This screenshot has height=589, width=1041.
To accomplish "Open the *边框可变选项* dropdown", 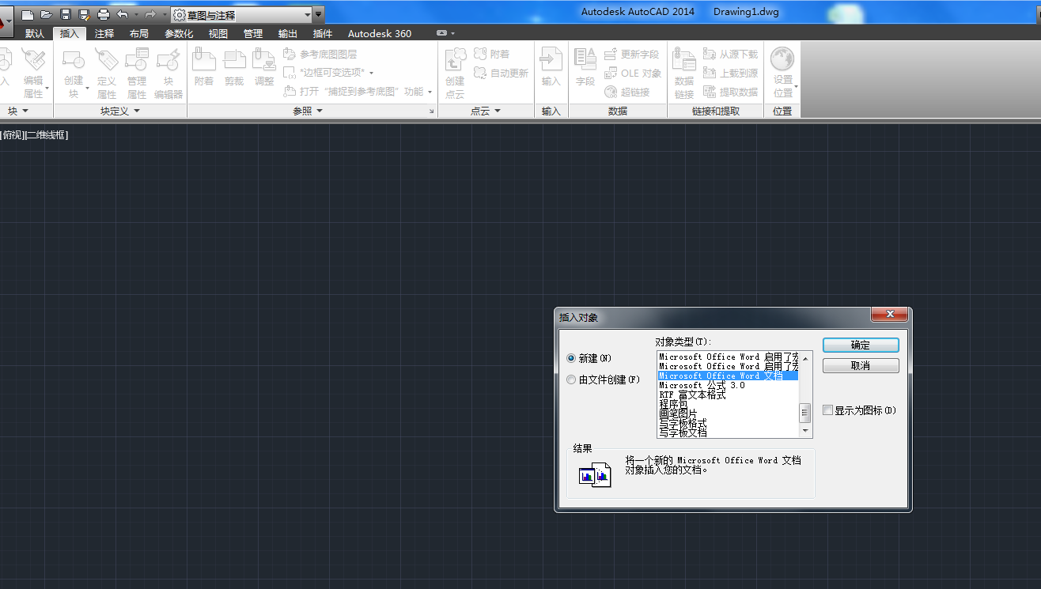I will pos(372,73).
